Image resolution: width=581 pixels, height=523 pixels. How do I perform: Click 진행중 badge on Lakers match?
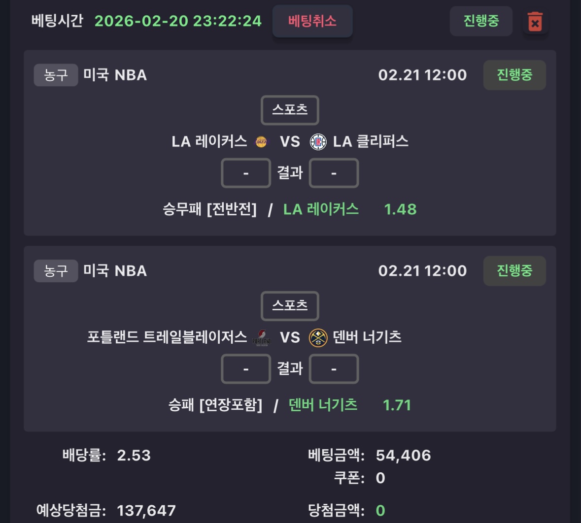click(x=514, y=75)
